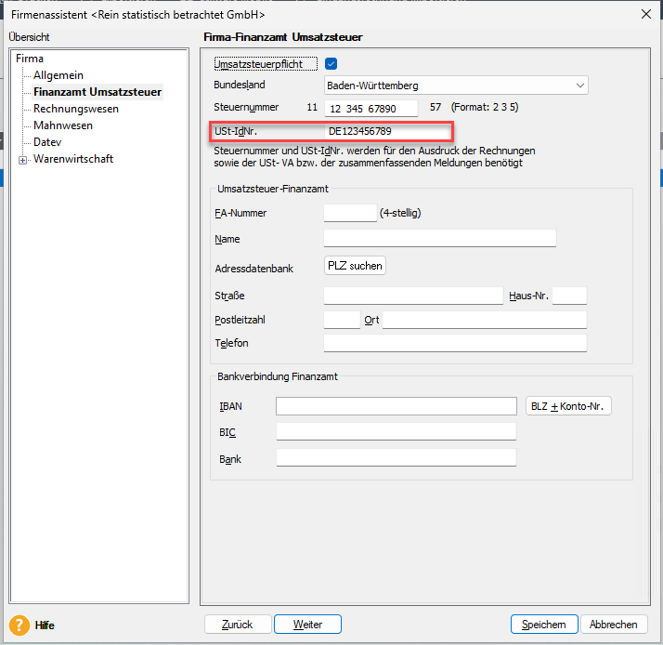Click the PLZ suchen button
This screenshot has height=645, width=663.
coord(355,266)
